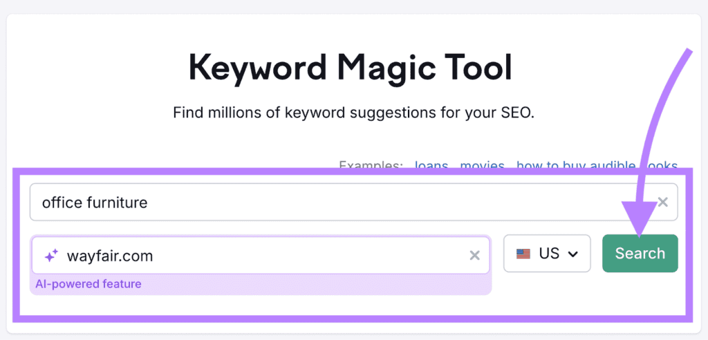Select 'how to buy audible books' example
The image size is (708, 340).
(596, 166)
